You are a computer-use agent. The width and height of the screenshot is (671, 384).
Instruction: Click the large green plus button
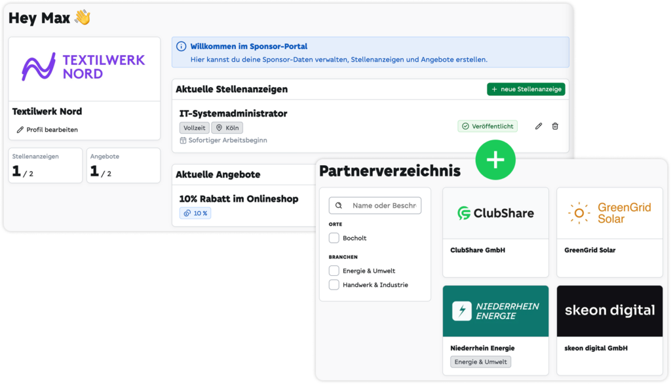pyautogui.click(x=496, y=159)
